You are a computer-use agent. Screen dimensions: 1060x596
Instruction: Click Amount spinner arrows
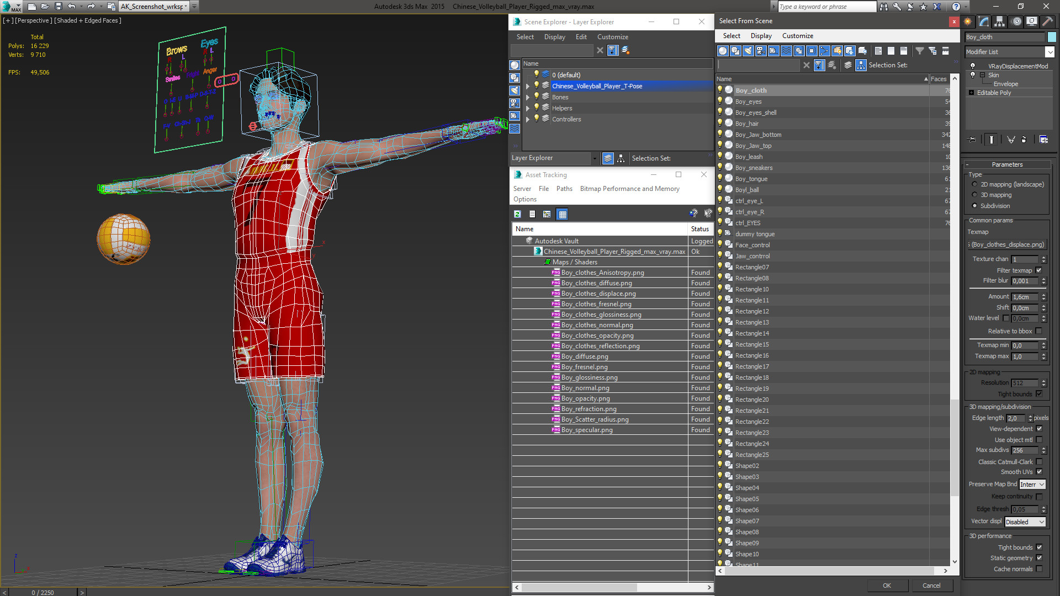(1043, 297)
